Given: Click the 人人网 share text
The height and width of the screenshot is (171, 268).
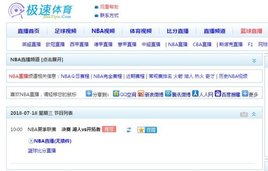Looking at the screenshot, I should [x=206, y=95].
